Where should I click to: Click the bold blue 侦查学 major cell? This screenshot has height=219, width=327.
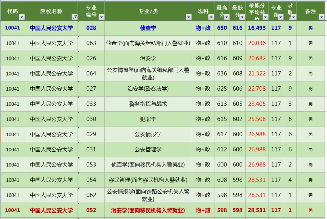click(x=148, y=28)
